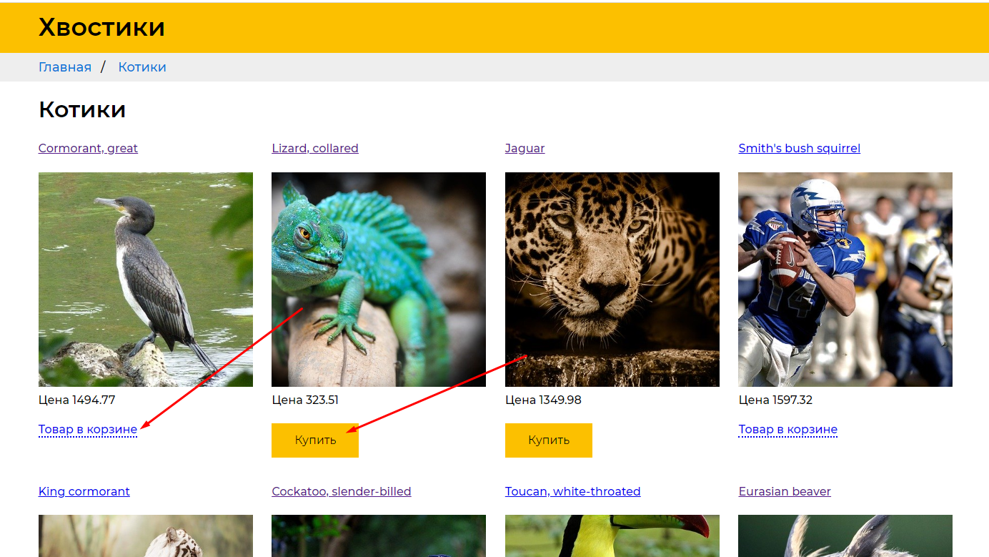
Task: Open the Toucan, white-throated link
Action: (x=572, y=492)
